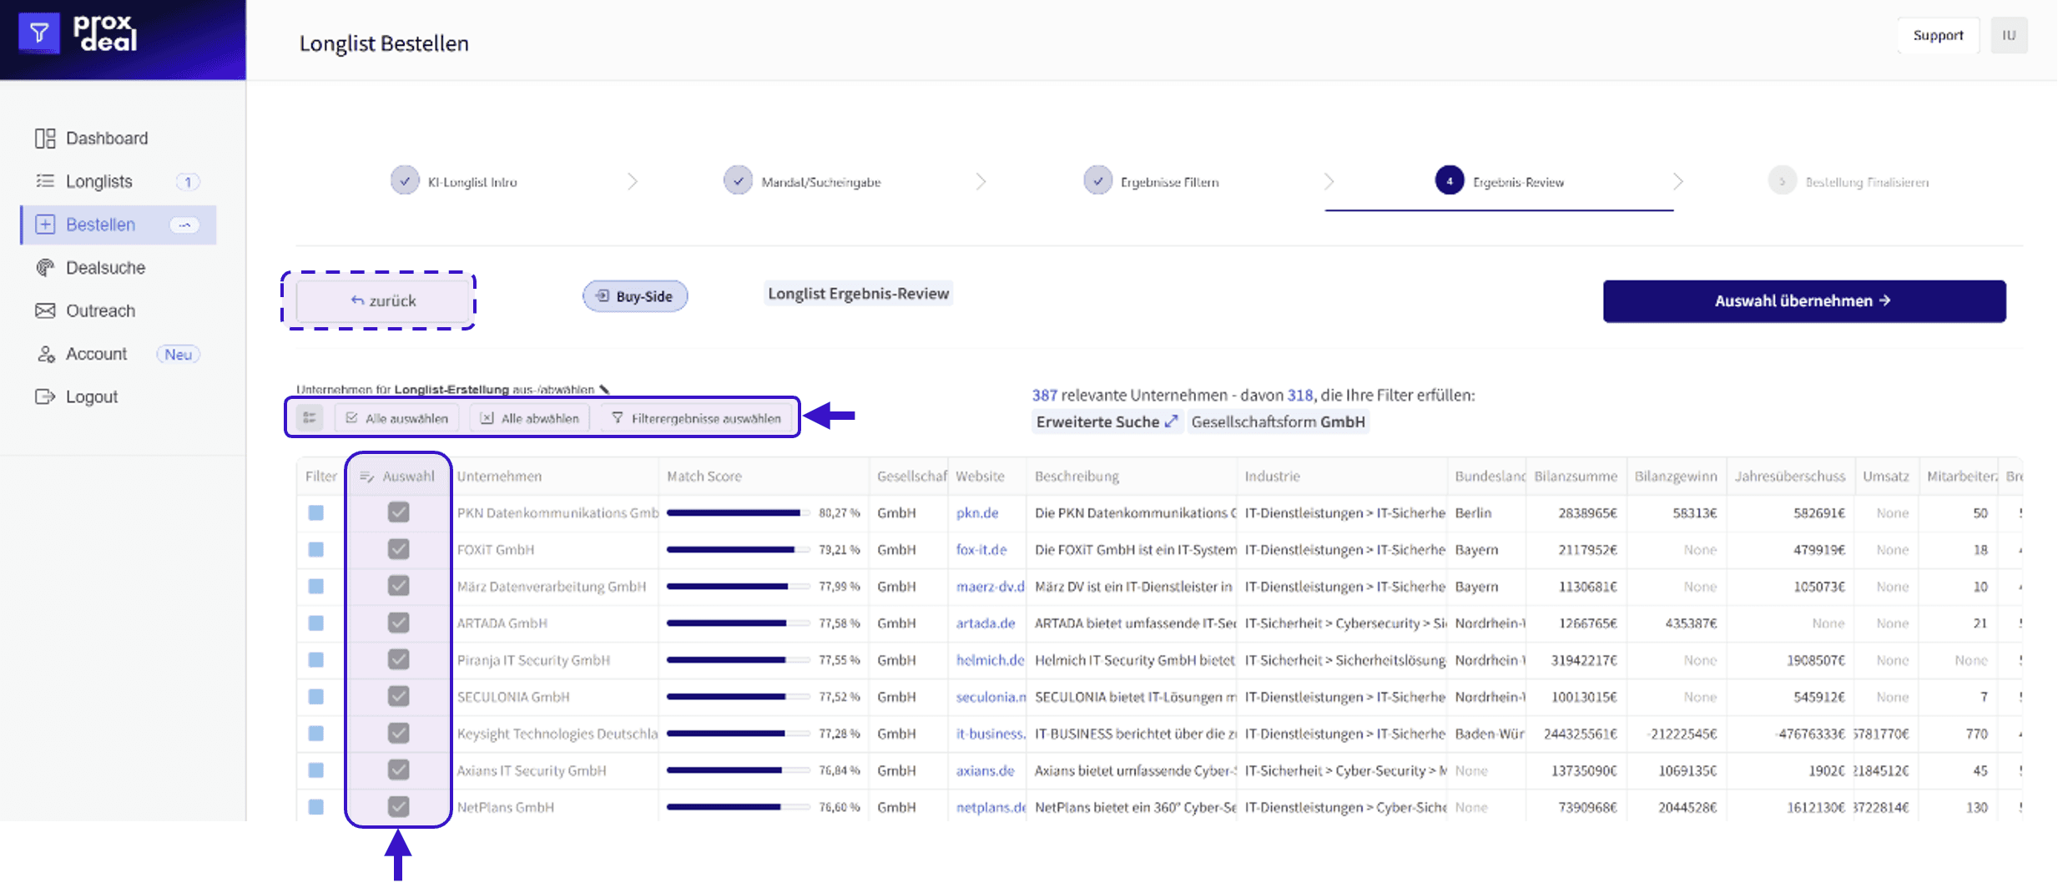2058x888 pixels.
Task: Click the Support button
Action: pyautogui.click(x=1938, y=35)
